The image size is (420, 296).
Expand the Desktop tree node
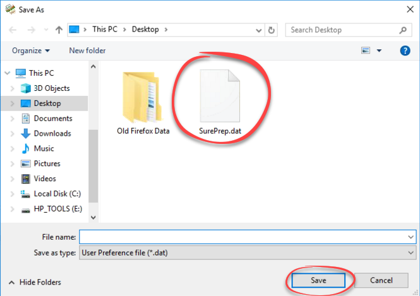click(x=13, y=104)
